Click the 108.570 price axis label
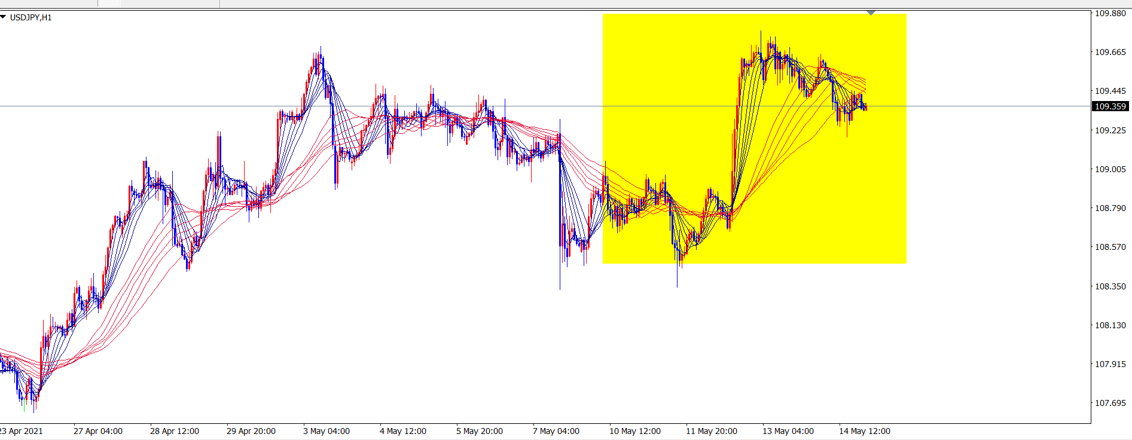Screen dimensions: 1132x440 (1110, 247)
